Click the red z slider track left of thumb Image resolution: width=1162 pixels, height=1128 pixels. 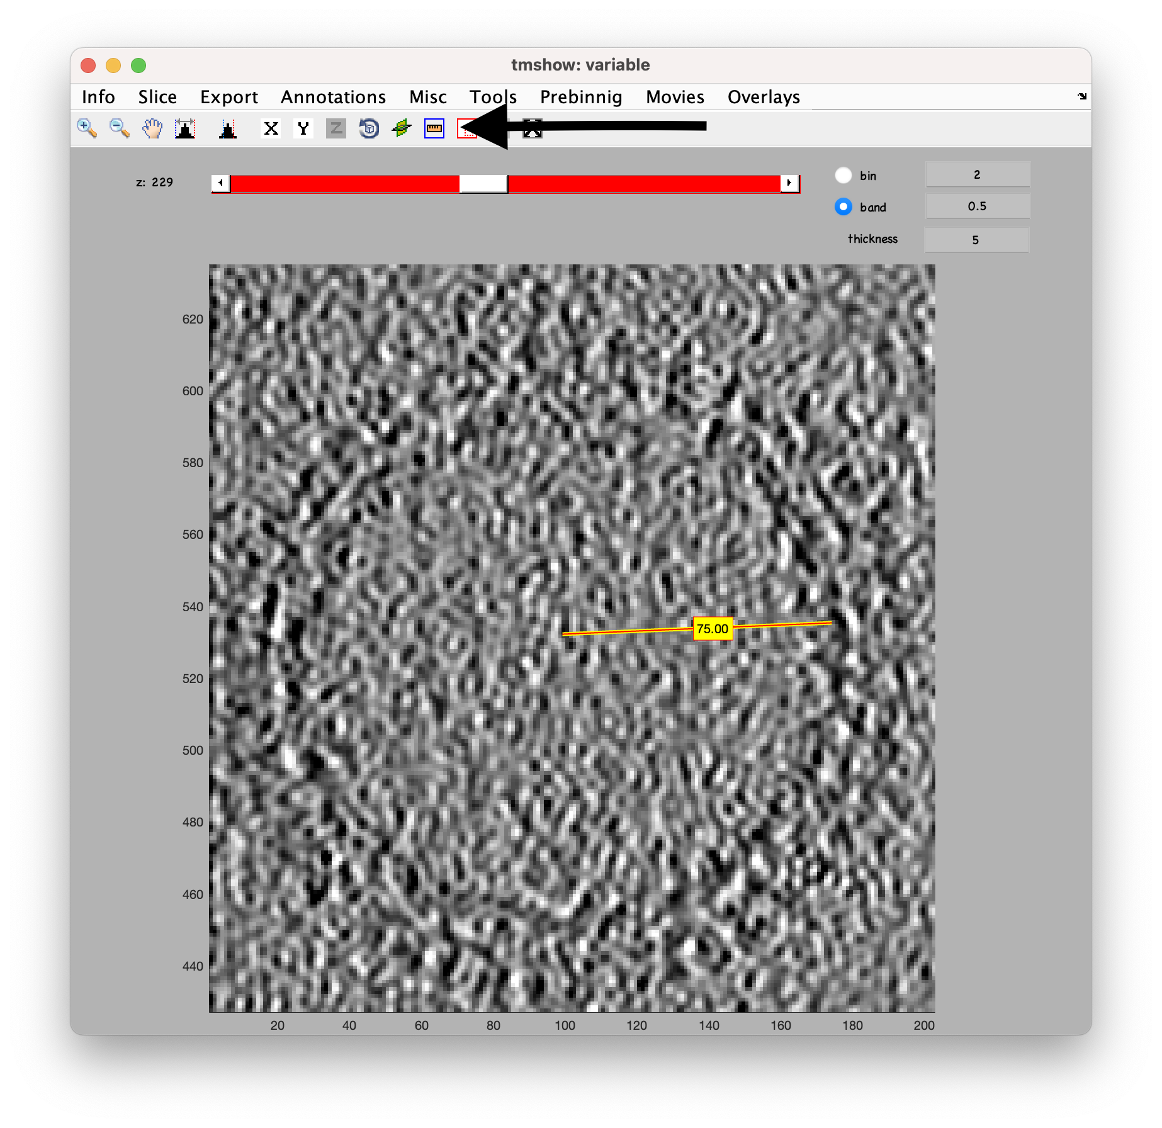click(x=345, y=184)
